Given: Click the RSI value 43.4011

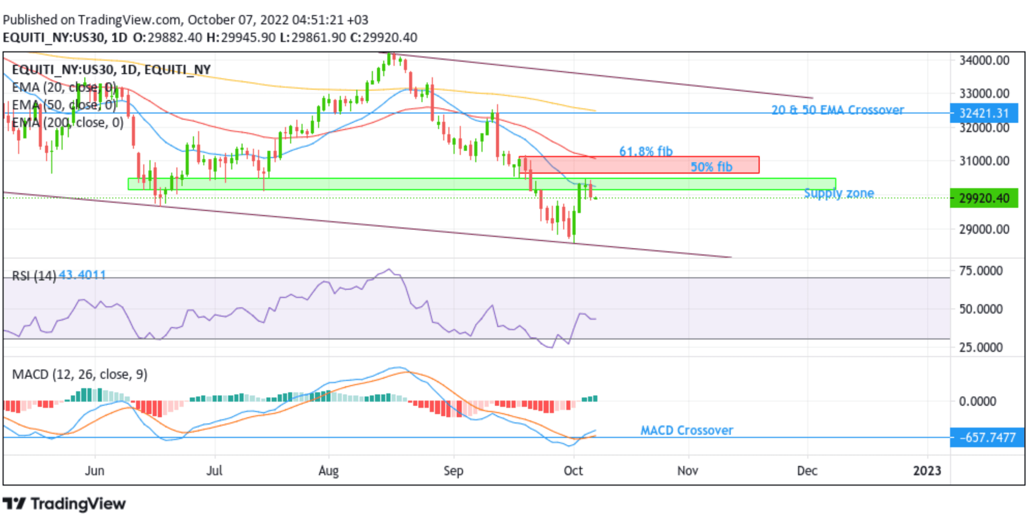Looking at the screenshot, I should point(82,275).
